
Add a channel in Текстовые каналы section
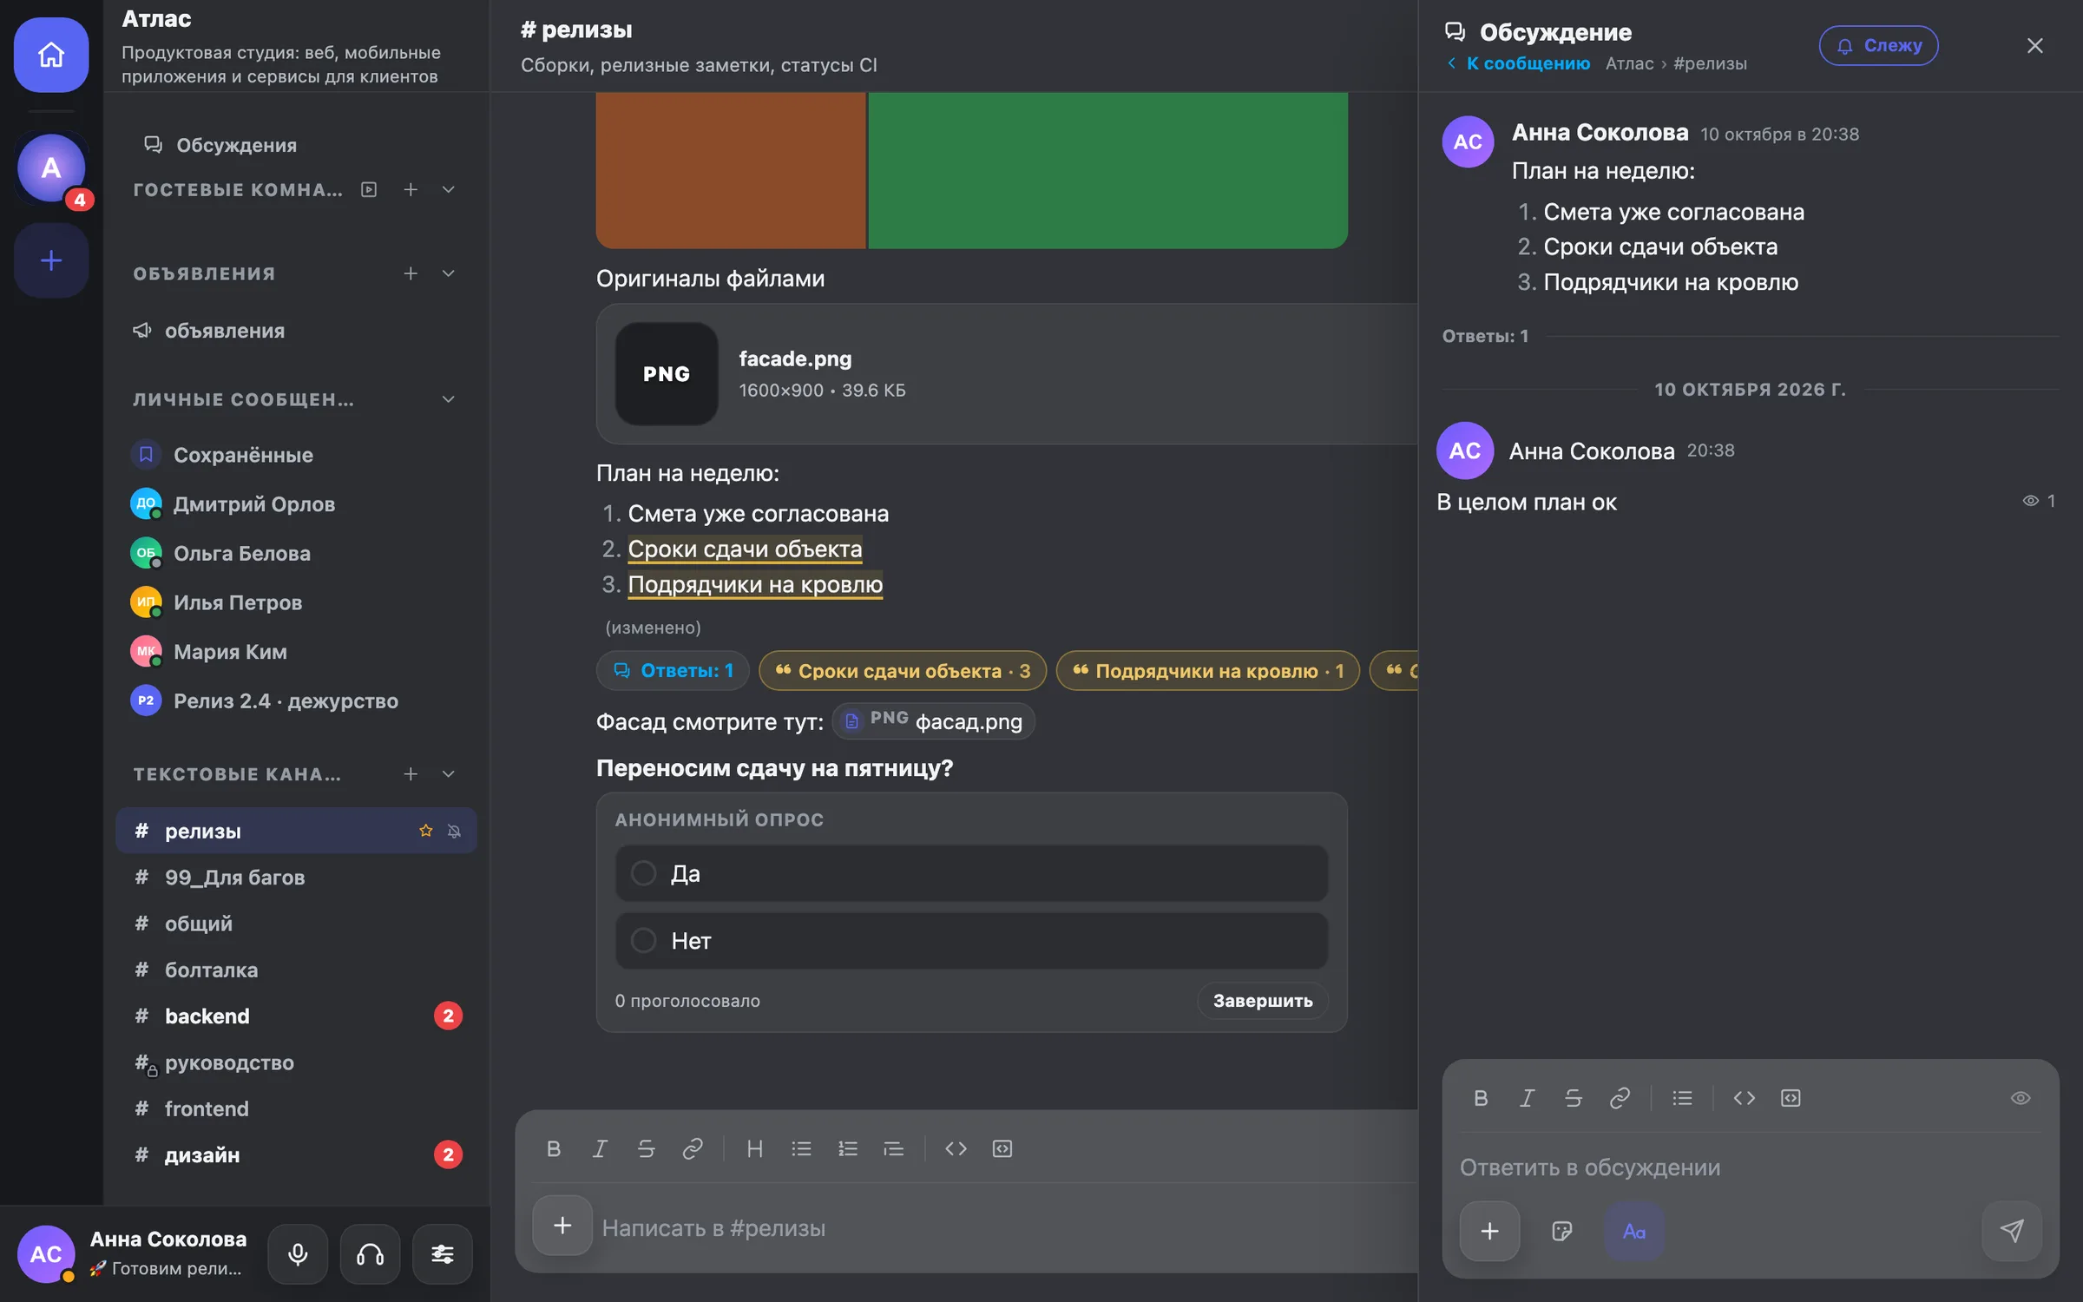tap(411, 773)
